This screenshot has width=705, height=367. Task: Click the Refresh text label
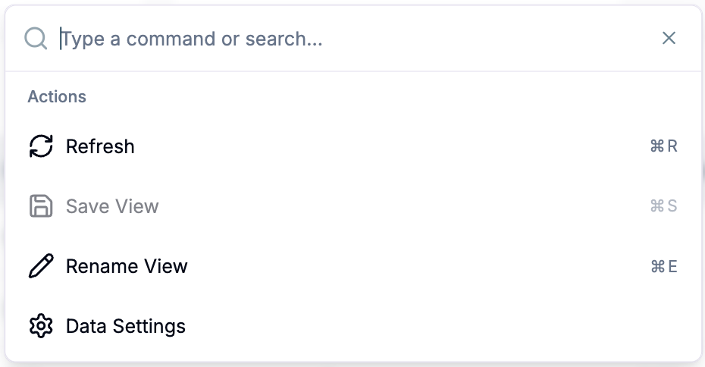point(100,146)
